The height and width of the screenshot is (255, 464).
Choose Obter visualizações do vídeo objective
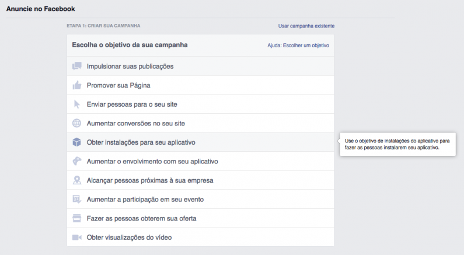click(200, 237)
